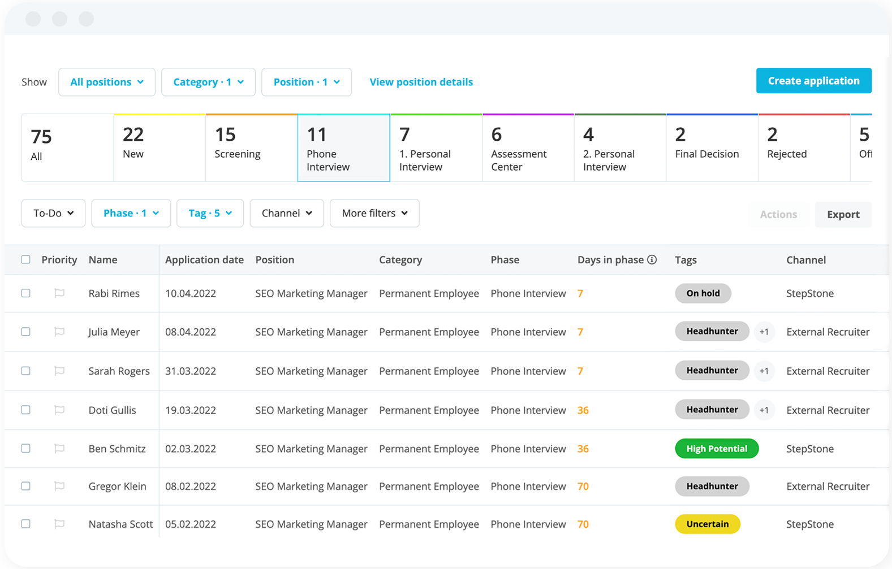Screen dimensions: 892x569
Task: Expand the Channel filter dropdown
Action: point(287,213)
